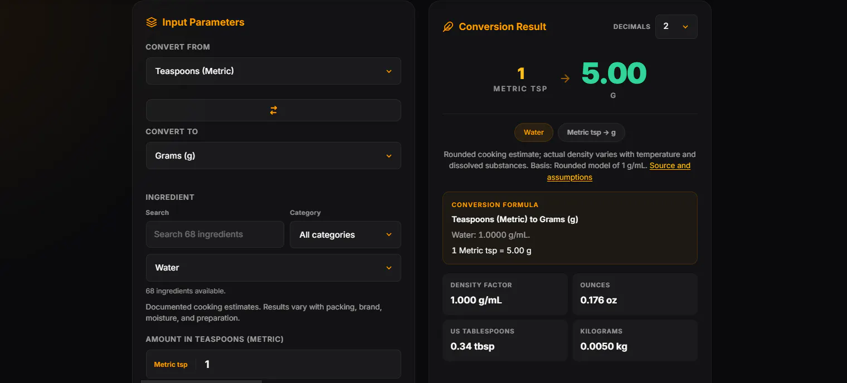Image resolution: width=847 pixels, height=383 pixels.
Task: Click the Kilograms 0.0050 kg value
Action: [603, 346]
